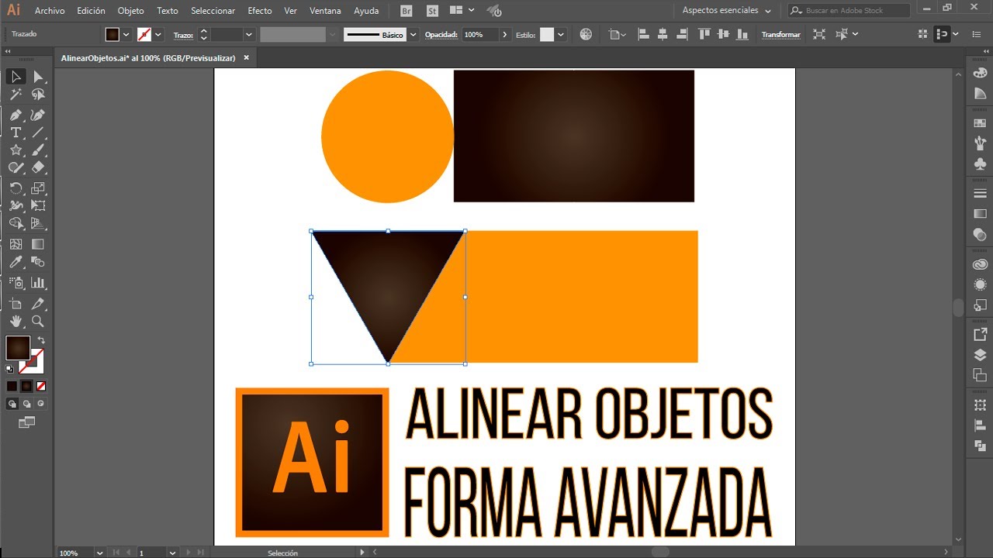Choose the Eraser tool

pyautogui.click(x=38, y=167)
